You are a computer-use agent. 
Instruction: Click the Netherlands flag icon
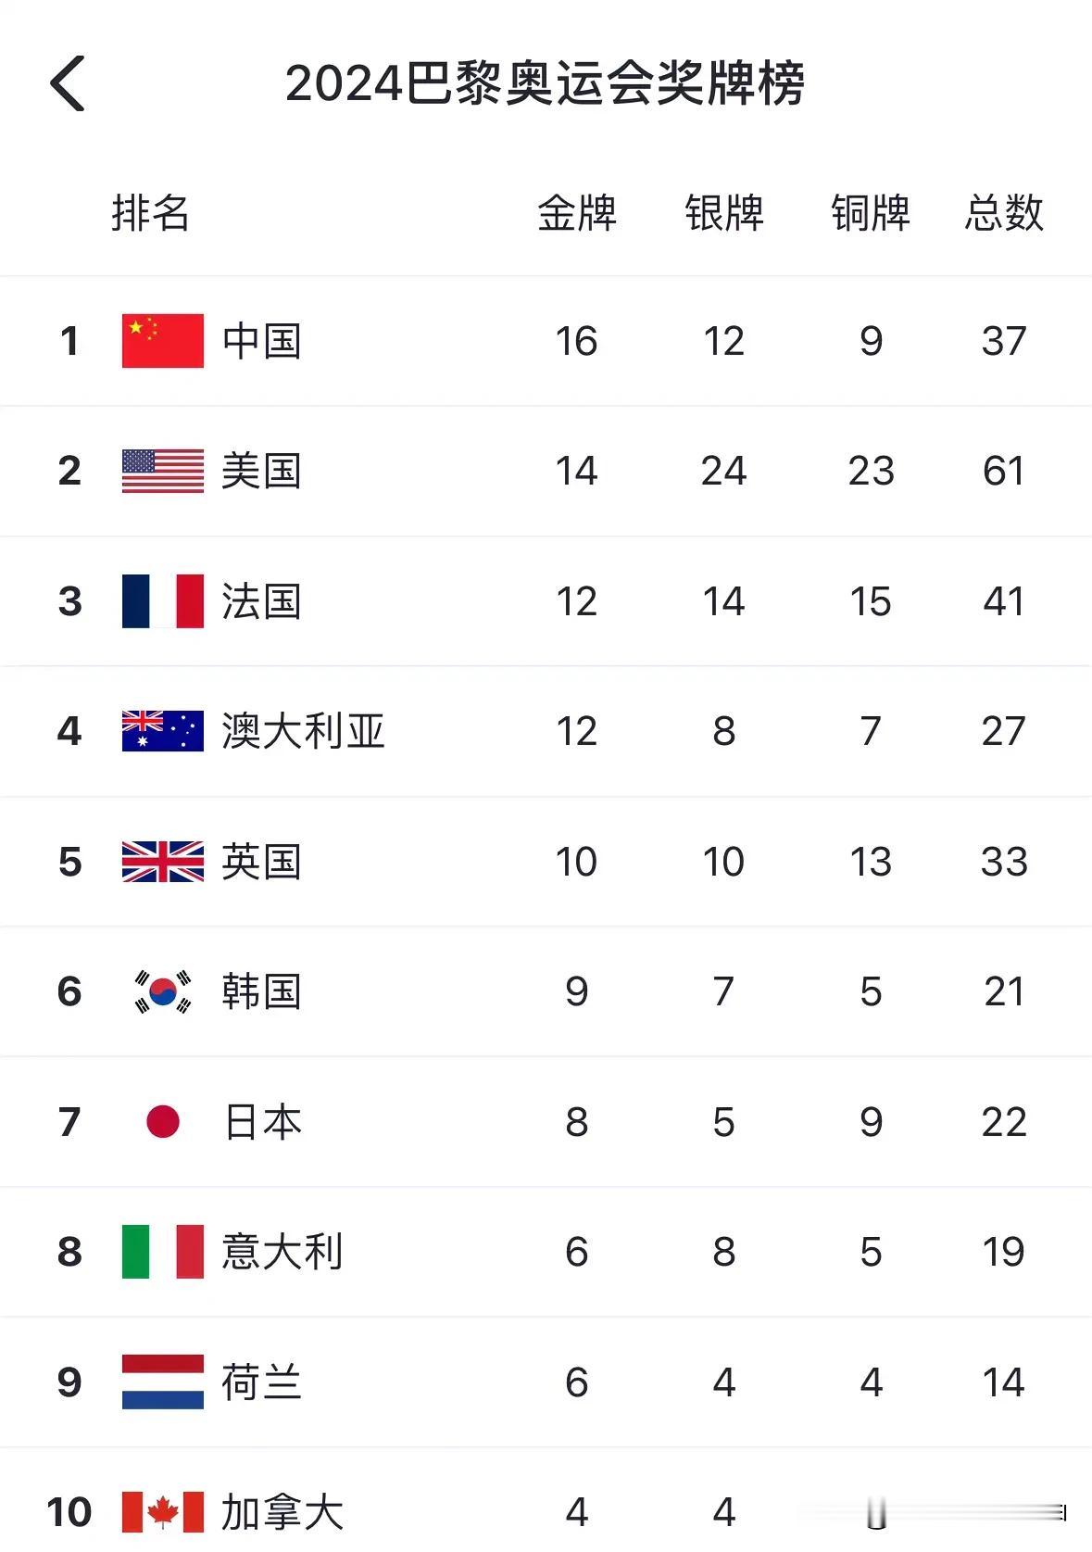163,1382
